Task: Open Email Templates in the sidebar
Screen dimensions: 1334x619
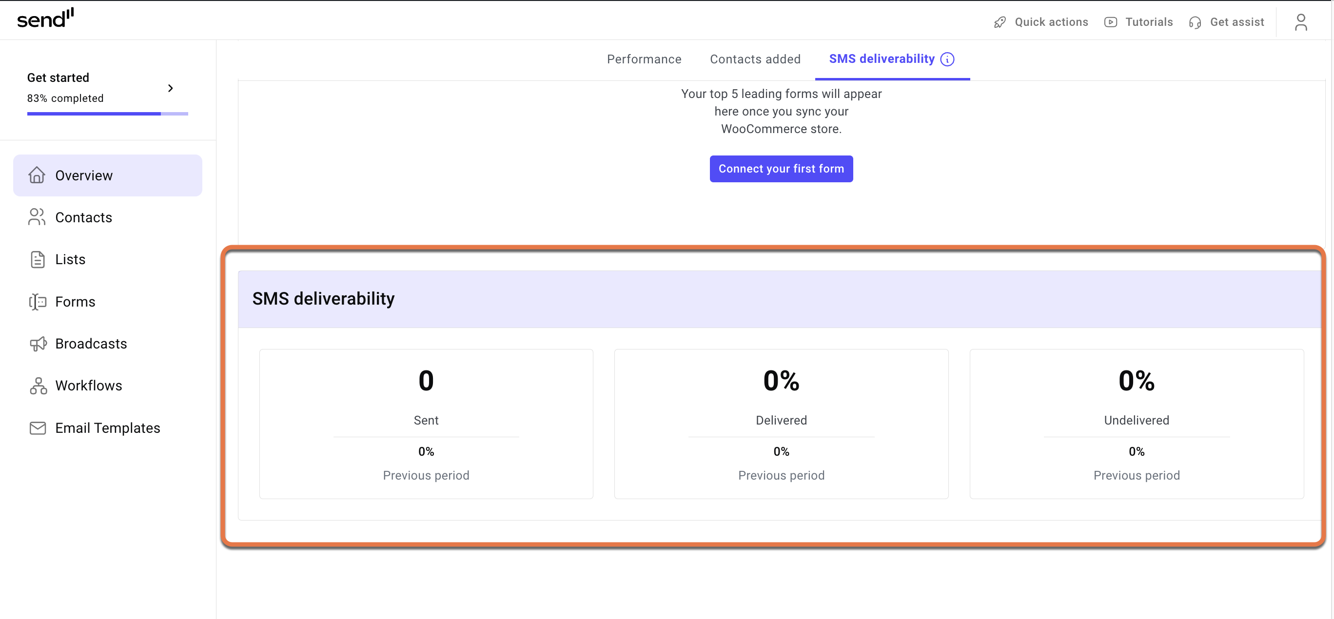Action: [x=107, y=427]
